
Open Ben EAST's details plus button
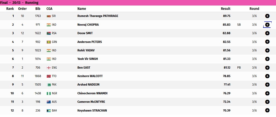click(267, 68)
